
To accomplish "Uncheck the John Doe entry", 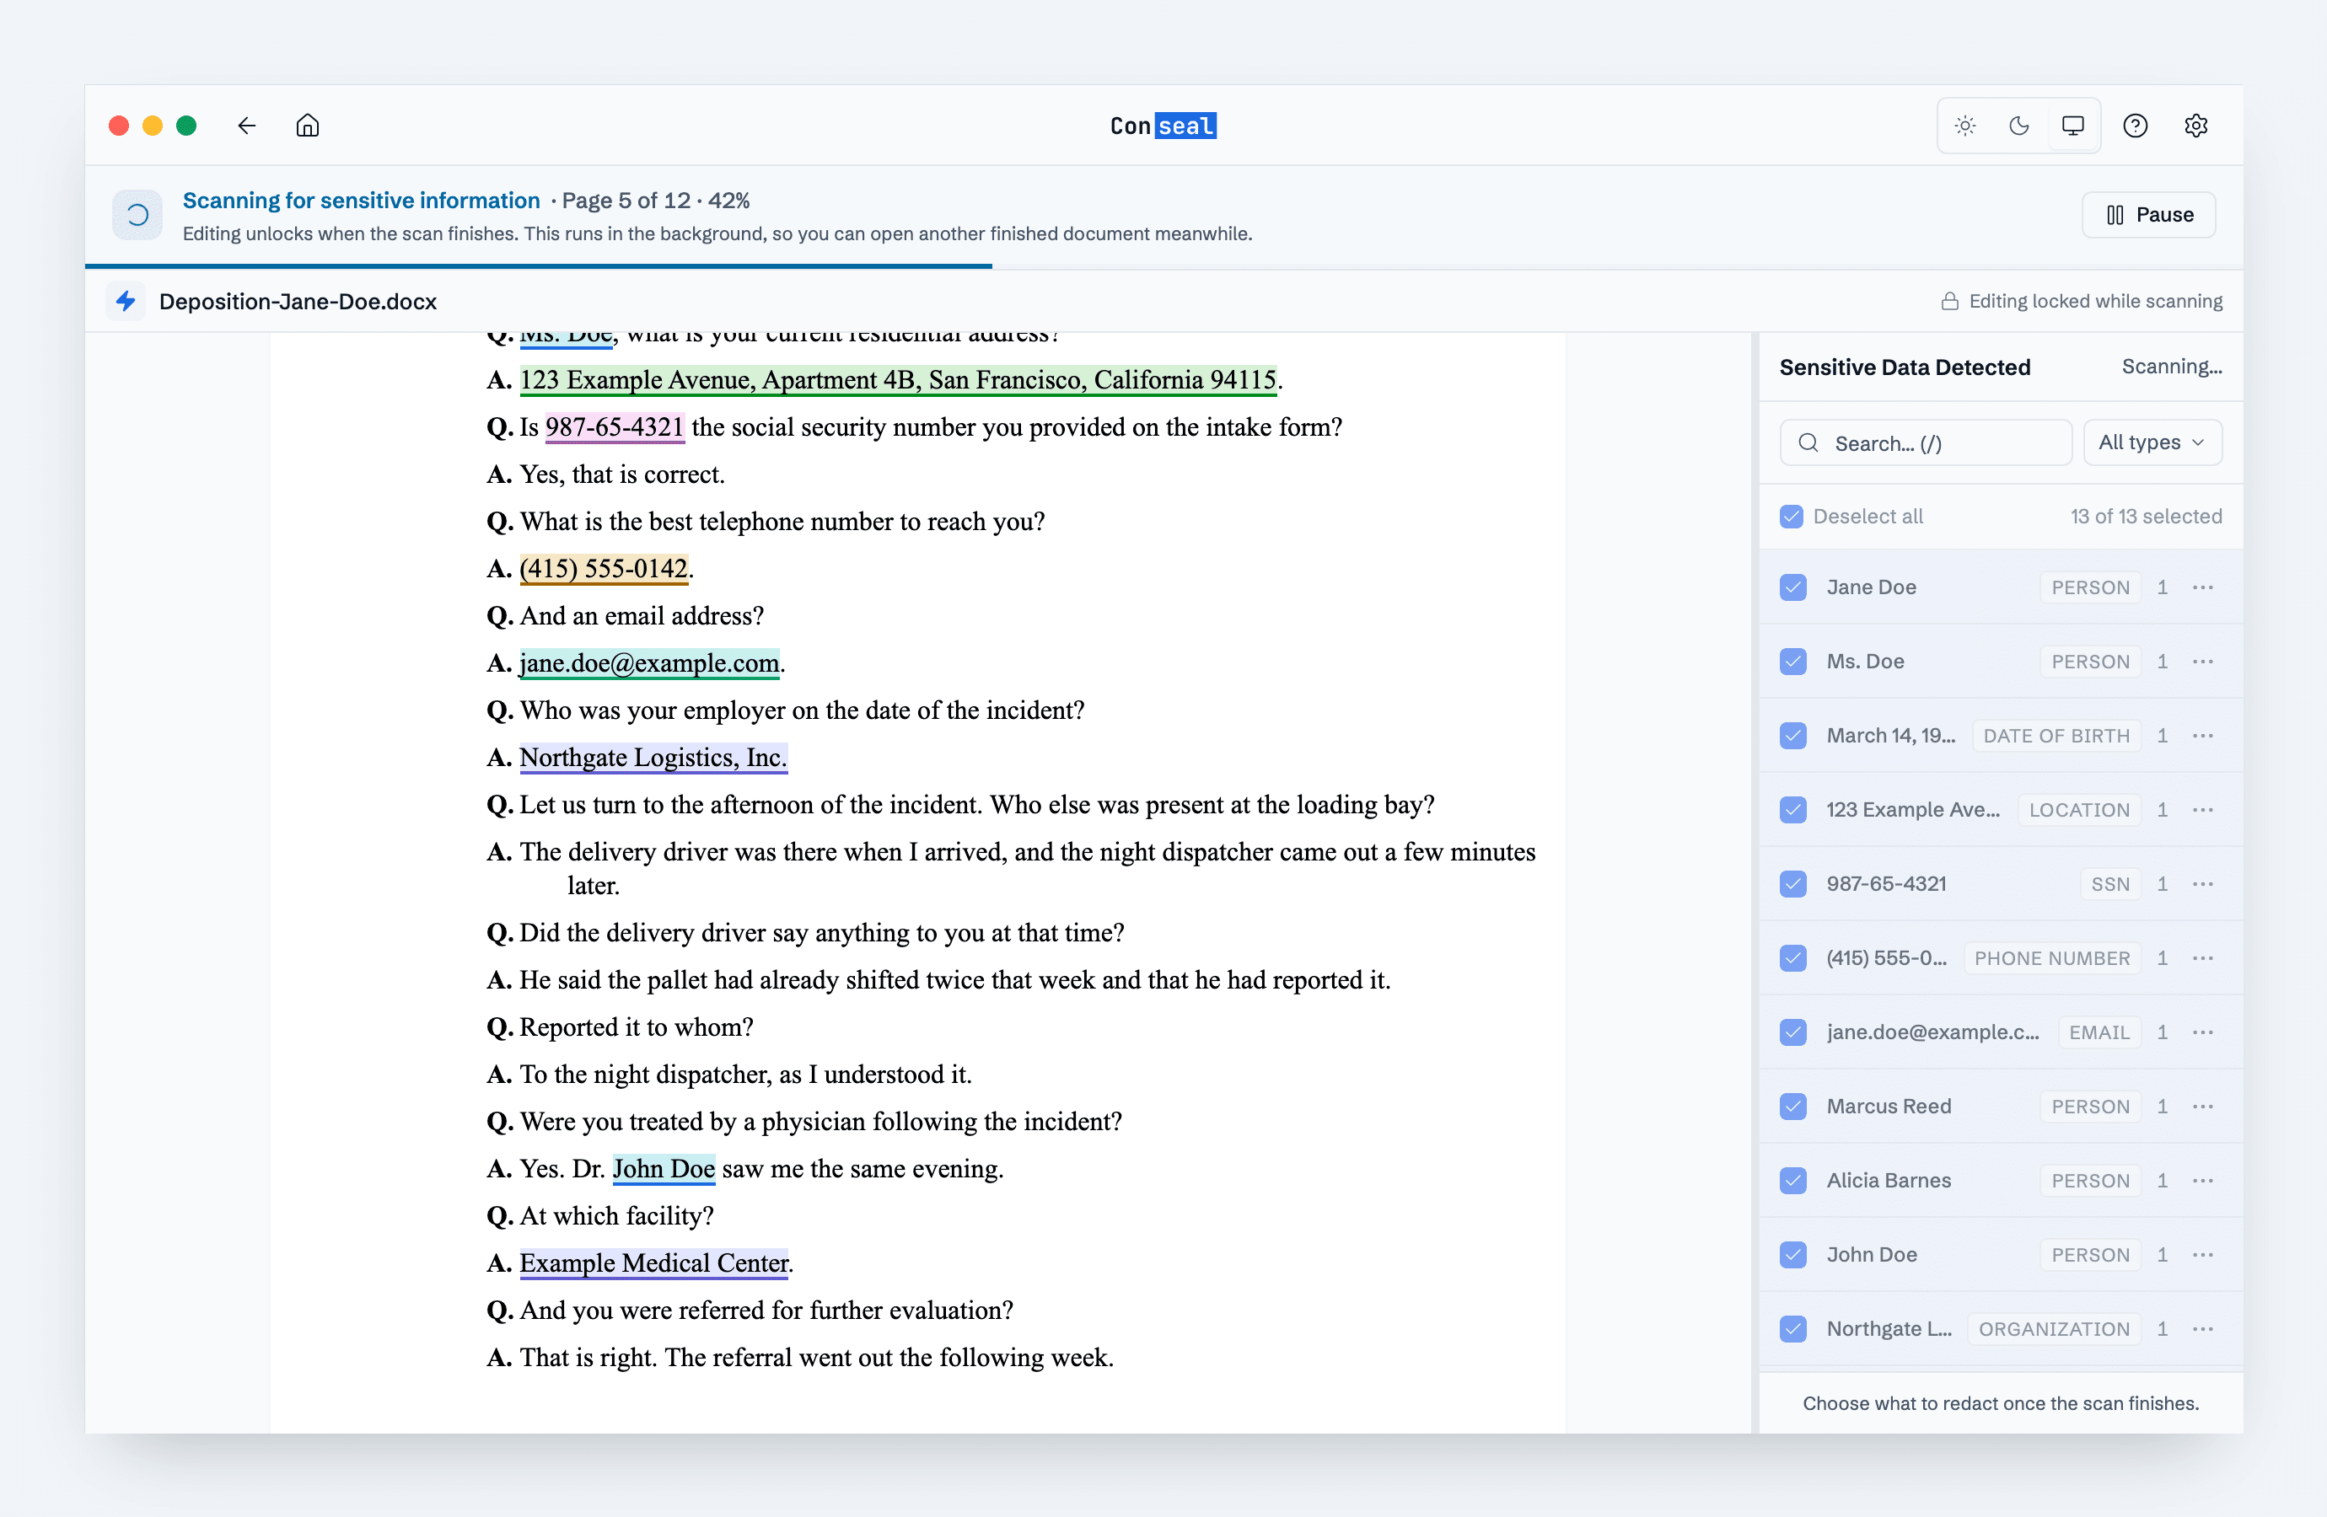I will [1793, 1254].
